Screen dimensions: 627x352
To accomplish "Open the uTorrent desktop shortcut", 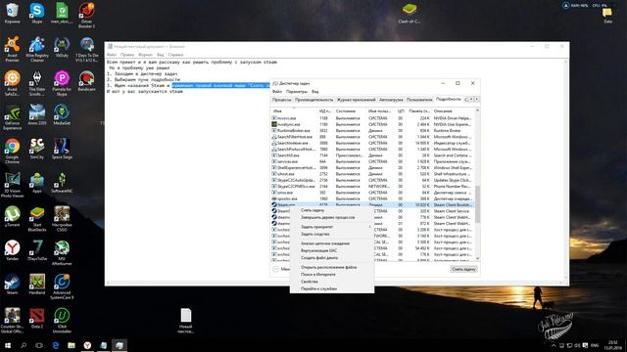I will 12,217.
